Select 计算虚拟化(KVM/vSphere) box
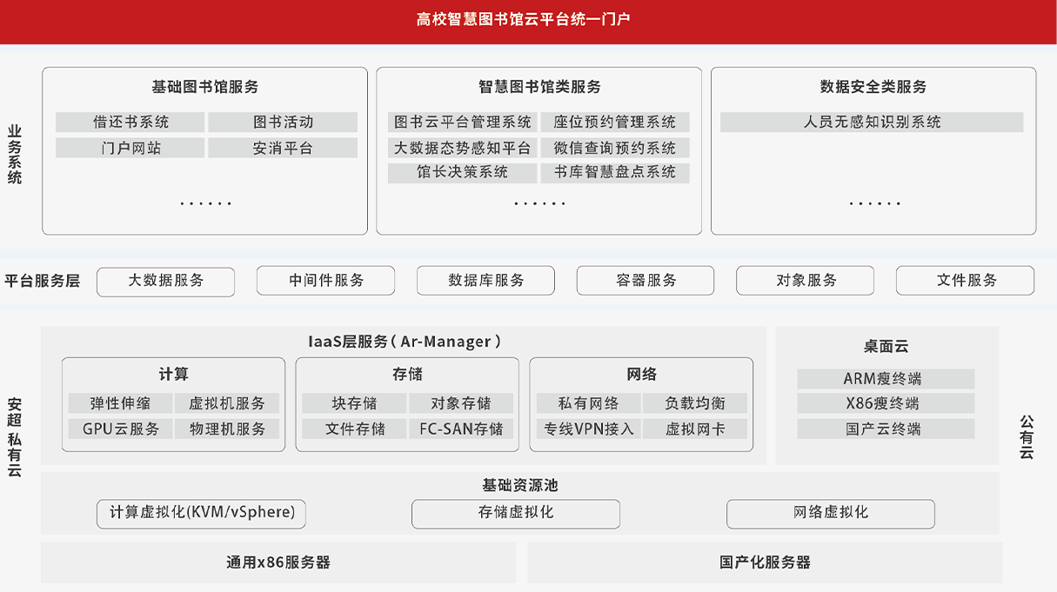 coord(202,513)
